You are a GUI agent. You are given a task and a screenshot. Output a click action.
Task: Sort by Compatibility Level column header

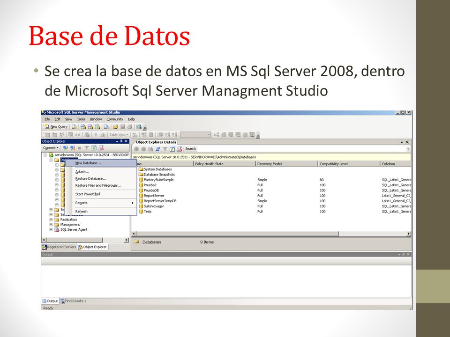[349, 164]
